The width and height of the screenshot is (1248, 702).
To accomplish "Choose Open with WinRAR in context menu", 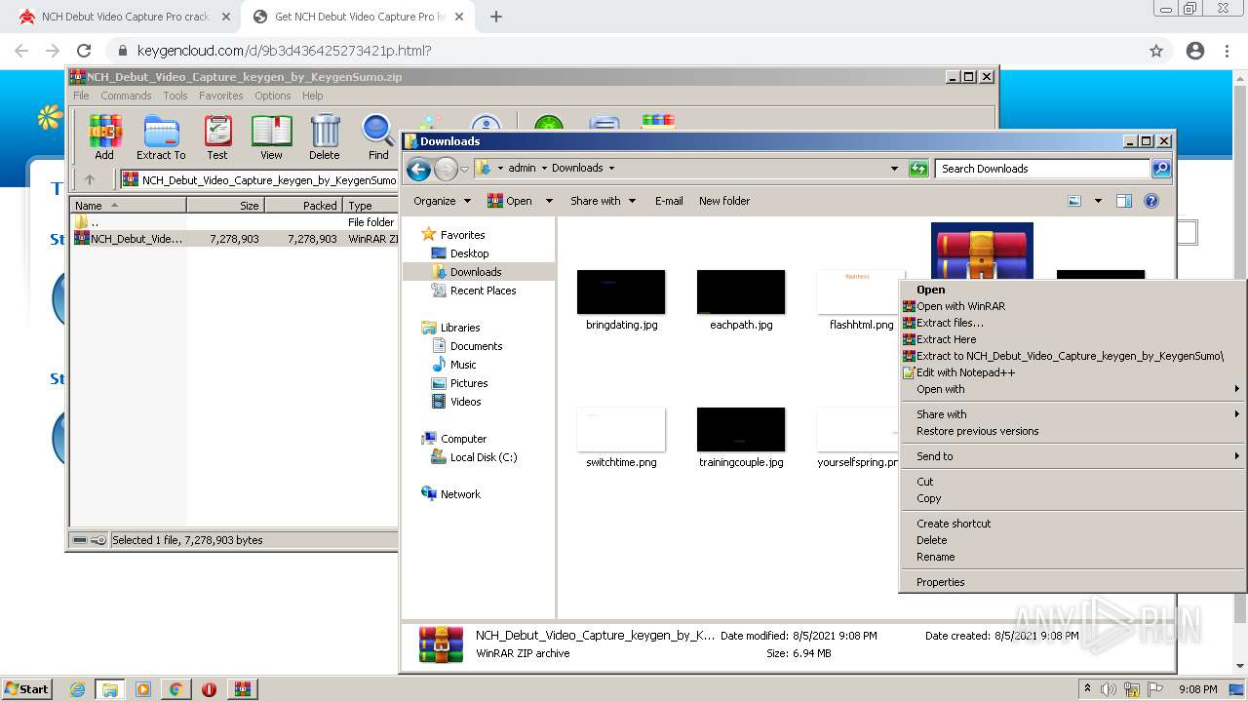I will [1072, 306].
